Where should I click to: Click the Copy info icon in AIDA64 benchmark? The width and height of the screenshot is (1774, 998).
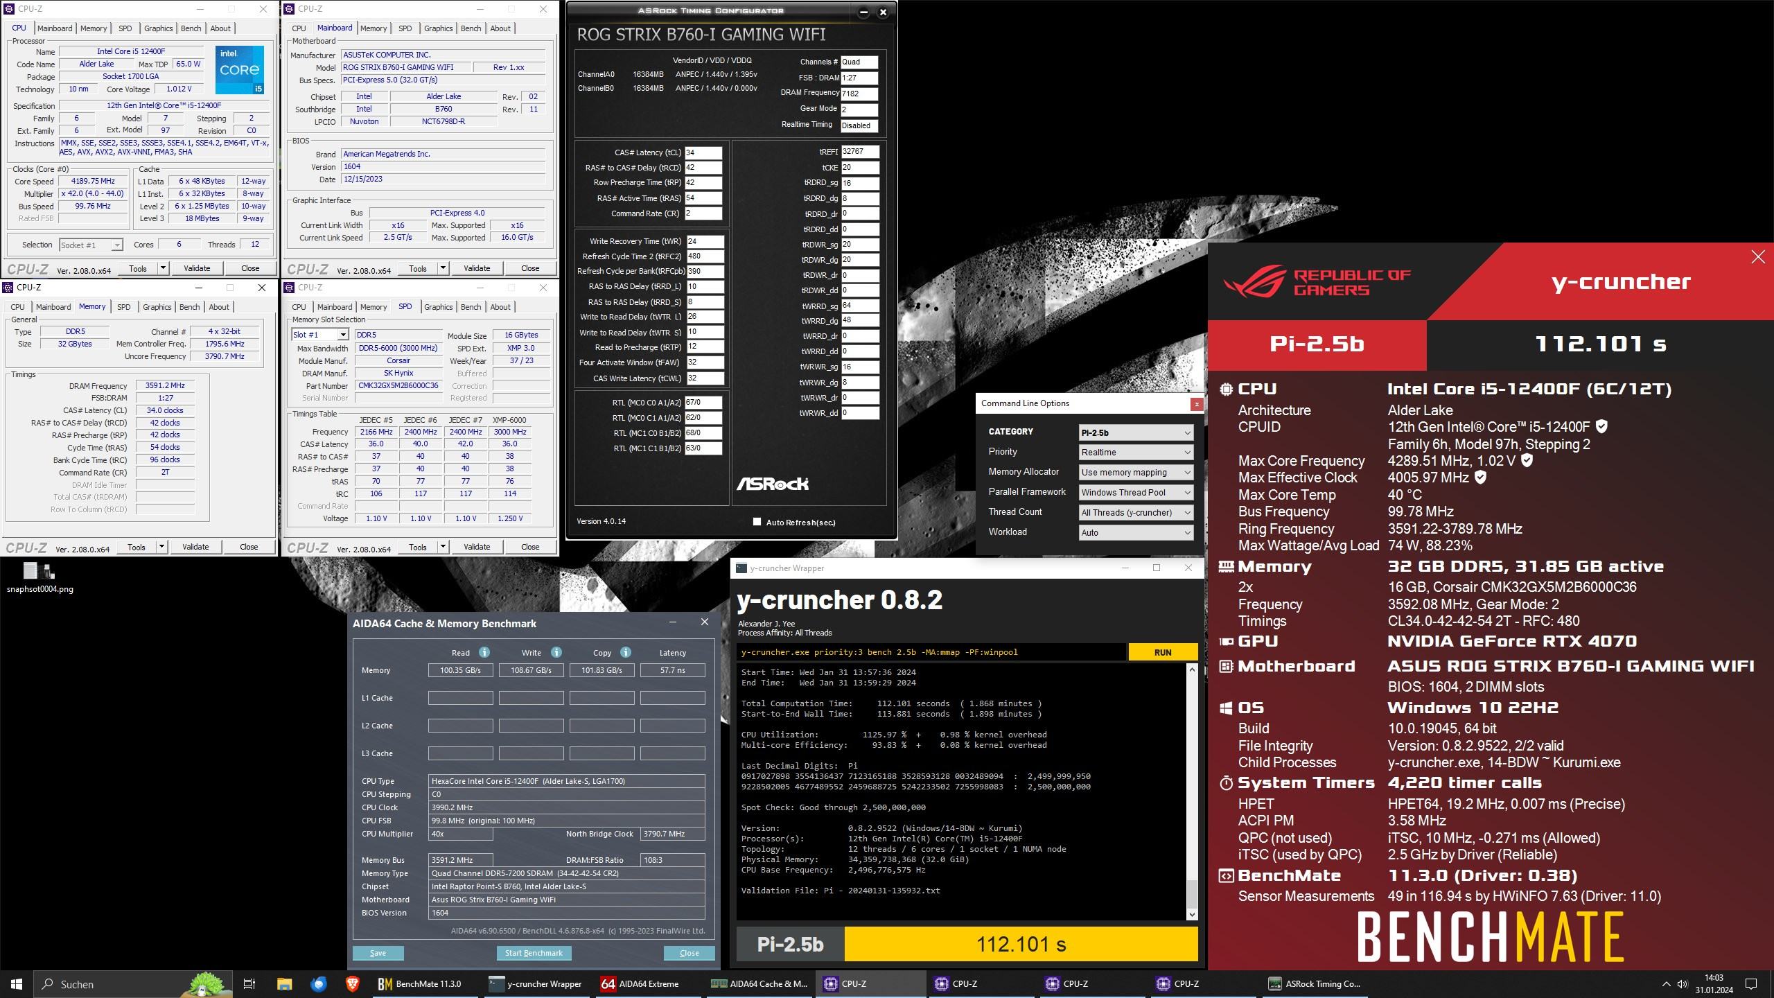(625, 652)
